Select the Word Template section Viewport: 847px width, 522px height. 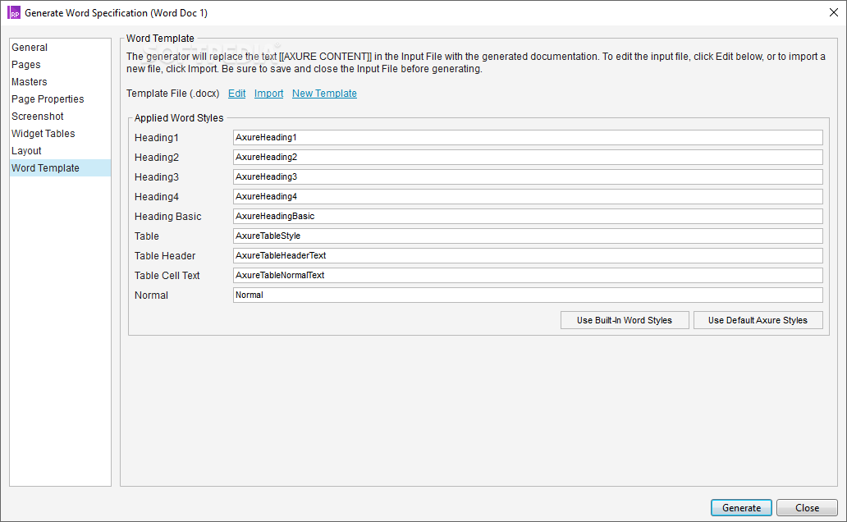pyautogui.click(x=60, y=168)
